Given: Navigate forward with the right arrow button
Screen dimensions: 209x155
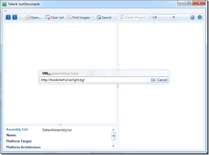Looking at the screenshot, I should pos(15,17).
